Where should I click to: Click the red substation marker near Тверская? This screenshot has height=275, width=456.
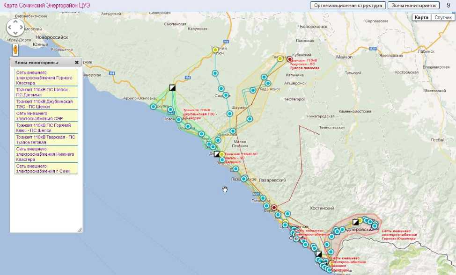[289, 59]
